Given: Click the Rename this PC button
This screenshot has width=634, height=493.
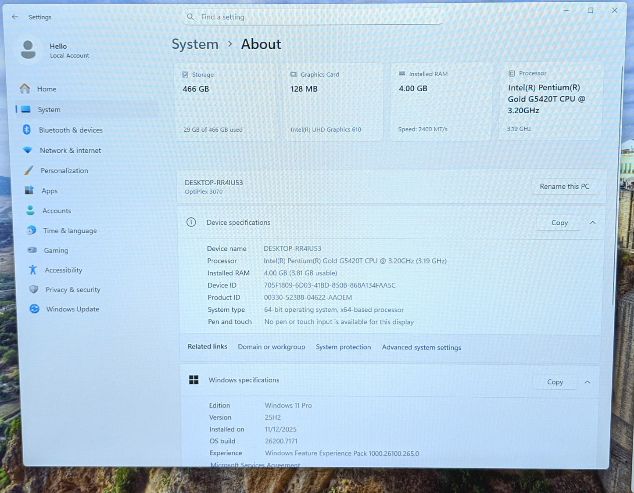Looking at the screenshot, I should pos(565,186).
